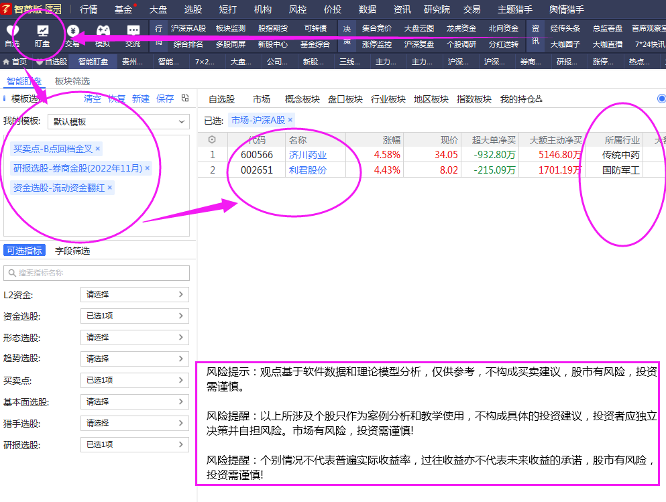Expand the 资金选股 selector

[135, 316]
